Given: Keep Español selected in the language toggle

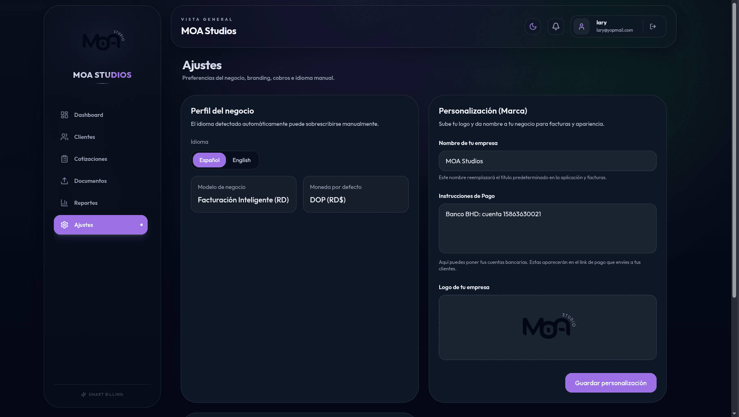Looking at the screenshot, I should coord(209,160).
